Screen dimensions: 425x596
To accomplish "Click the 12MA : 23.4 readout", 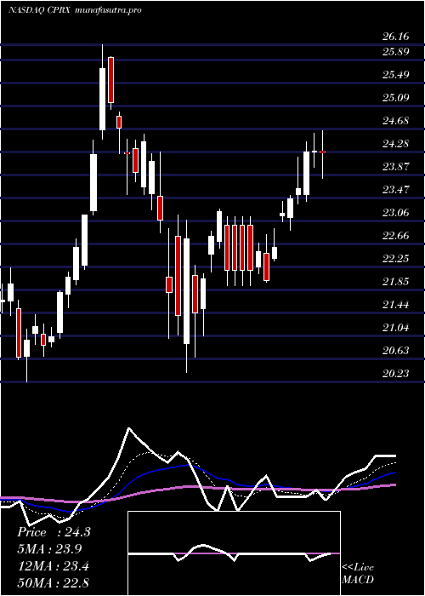I will 53,566.
